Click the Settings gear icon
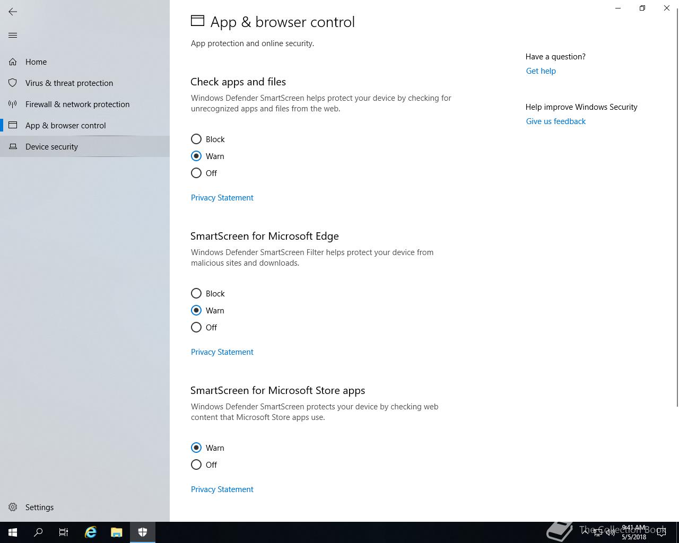Screen dimensions: 679x543 click(13, 507)
